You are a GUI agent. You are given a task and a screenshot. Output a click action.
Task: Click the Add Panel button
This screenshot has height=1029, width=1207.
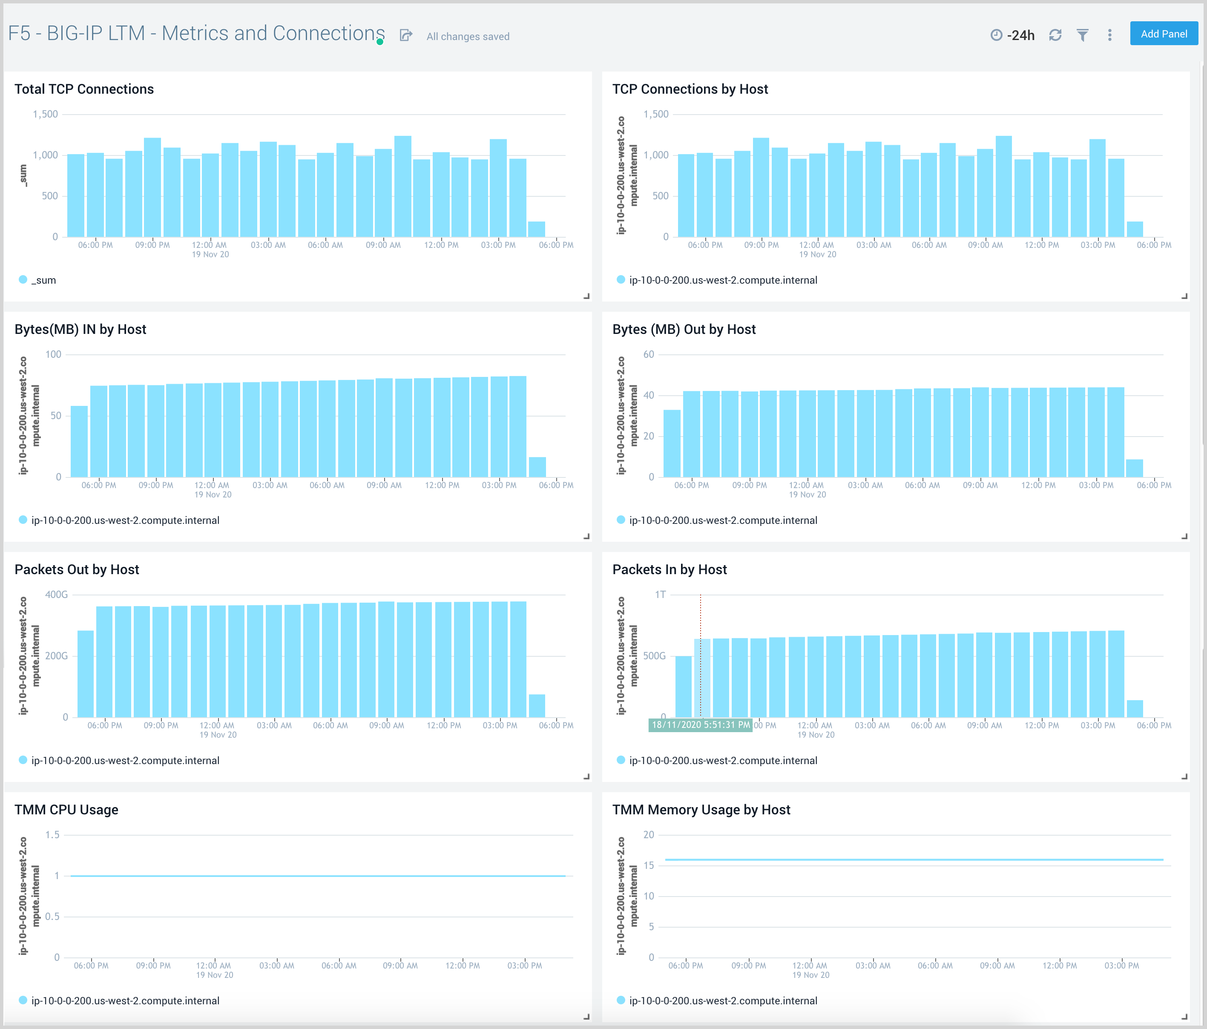click(1163, 34)
